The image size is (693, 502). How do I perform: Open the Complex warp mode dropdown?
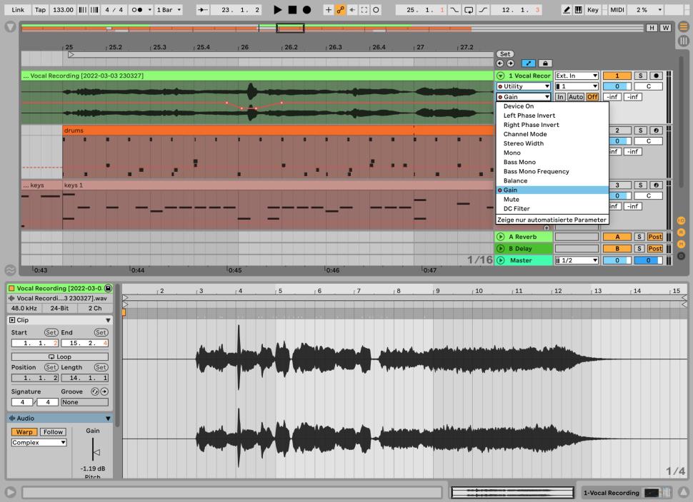pos(39,443)
